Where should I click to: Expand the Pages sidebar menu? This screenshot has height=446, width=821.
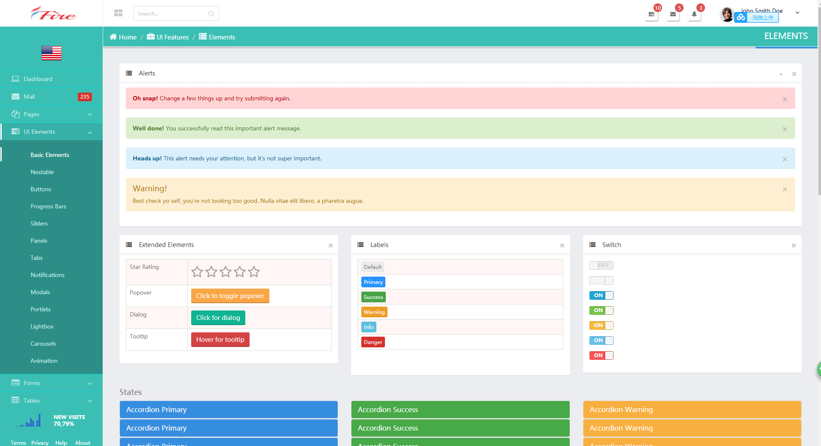52,114
